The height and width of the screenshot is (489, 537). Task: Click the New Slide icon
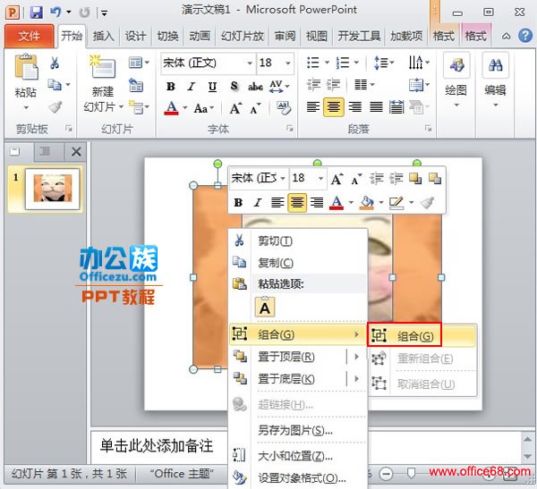click(102, 66)
